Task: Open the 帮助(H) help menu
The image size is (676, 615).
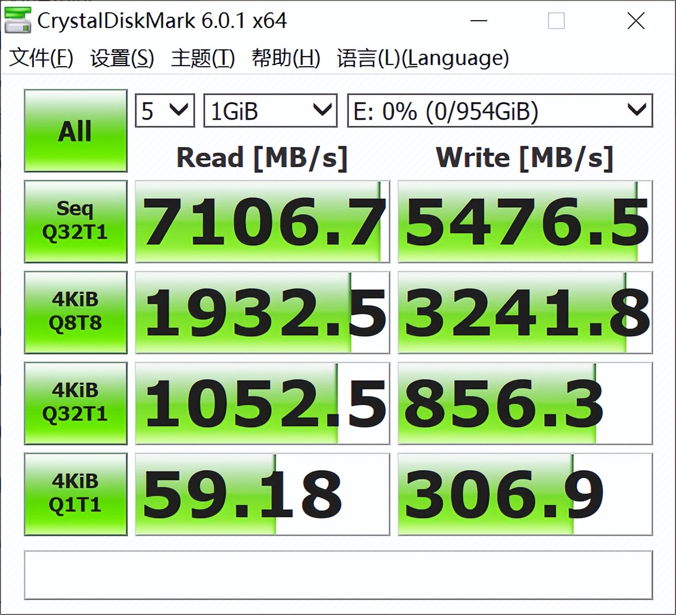Action: 285,58
